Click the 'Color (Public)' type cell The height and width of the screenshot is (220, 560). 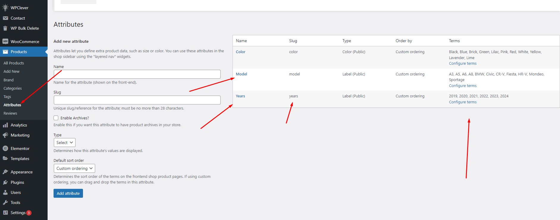click(x=354, y=52)
